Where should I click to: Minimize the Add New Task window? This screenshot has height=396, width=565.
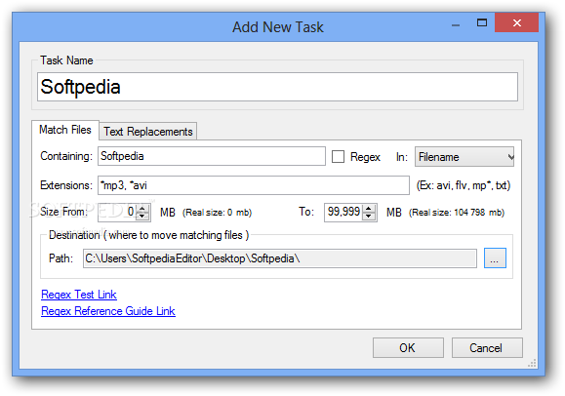coord(456,24)
